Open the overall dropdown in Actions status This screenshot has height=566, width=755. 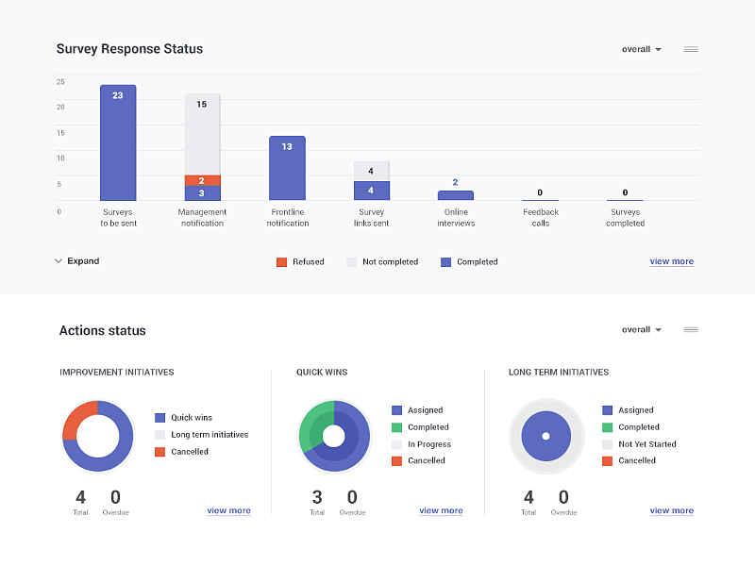click(x=642, y=329)
